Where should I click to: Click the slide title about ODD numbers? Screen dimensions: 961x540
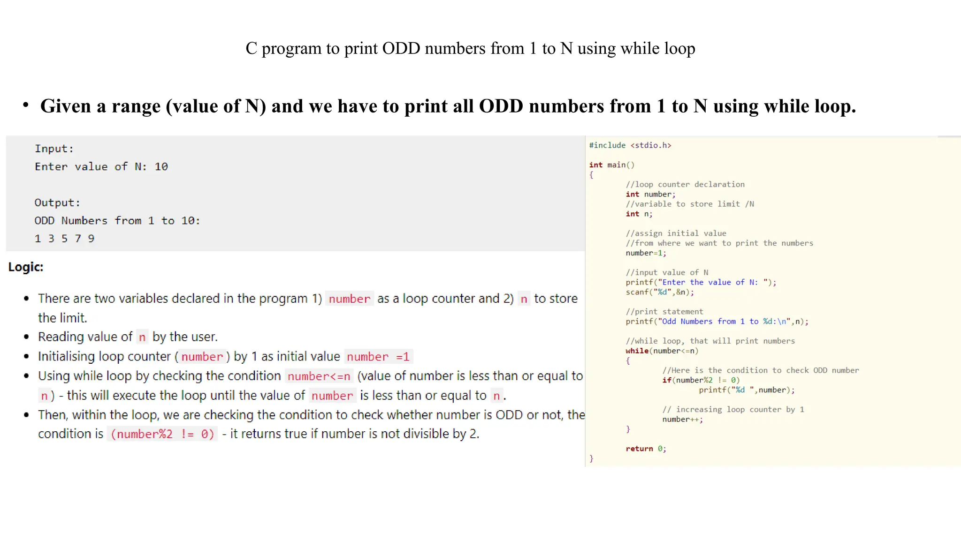(x=470, y=49)
